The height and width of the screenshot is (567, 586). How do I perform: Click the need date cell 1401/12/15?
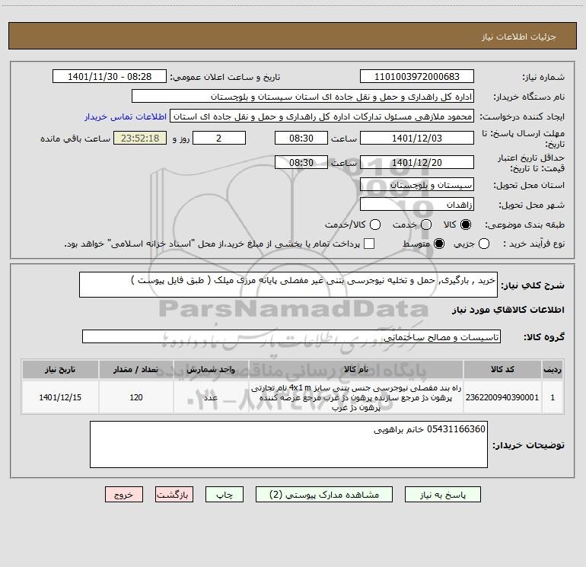point(60,397)
